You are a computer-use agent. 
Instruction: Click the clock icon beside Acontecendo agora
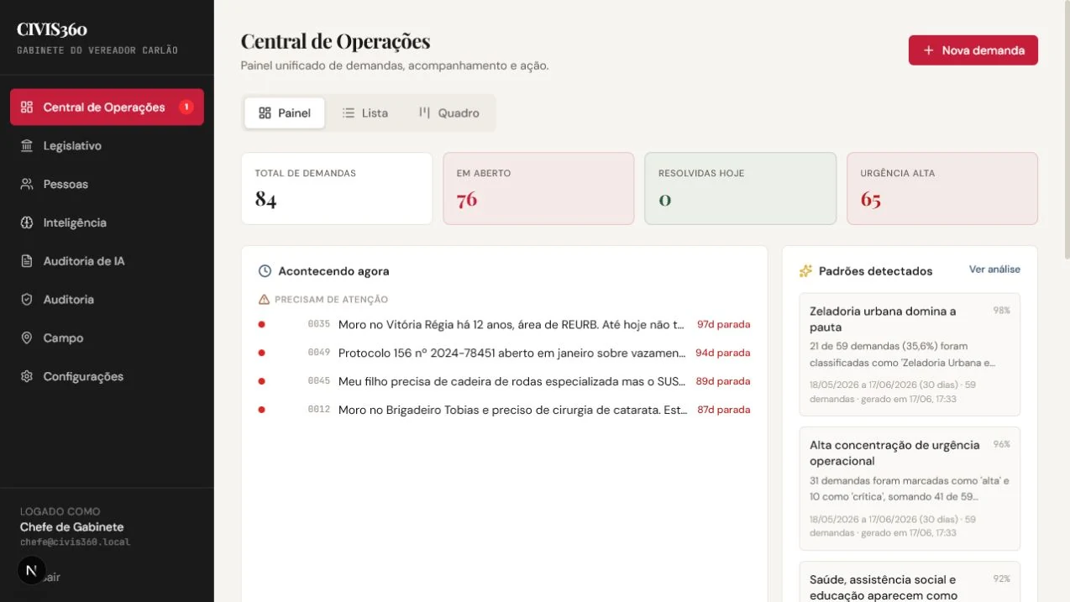tap(265, 271)
